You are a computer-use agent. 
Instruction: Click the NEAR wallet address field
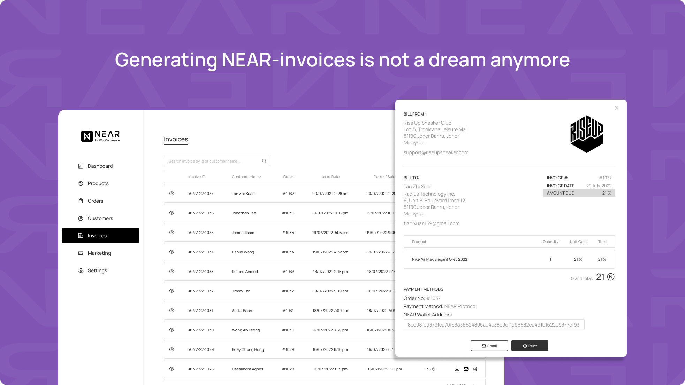click(x=494, y=325)
